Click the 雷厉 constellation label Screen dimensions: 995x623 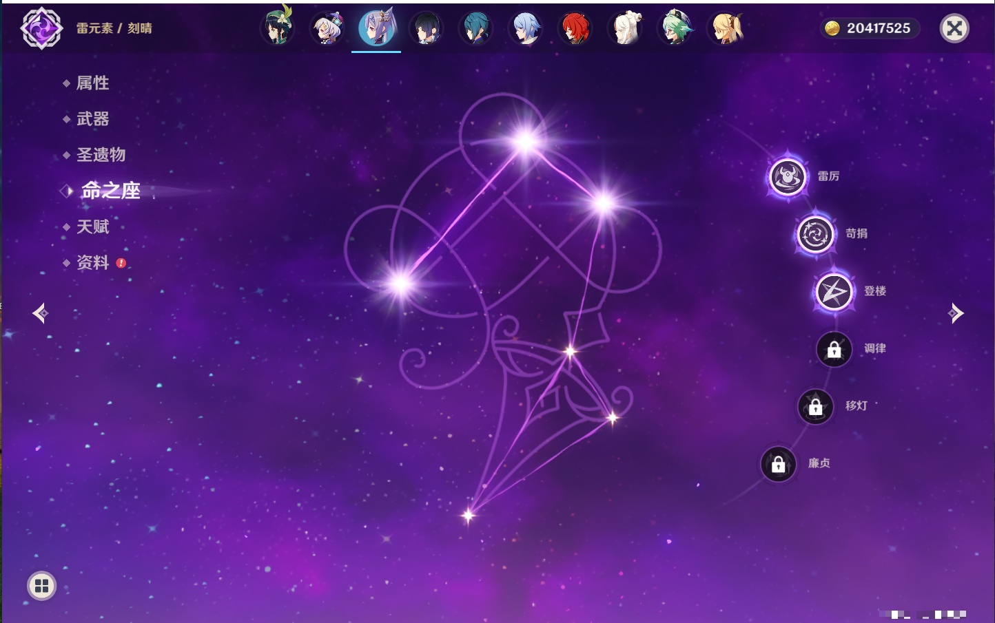pos(828,176)
